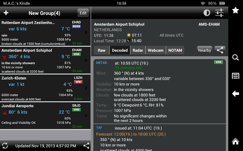Share Amsterdam Schiphol report

pos(220,50)
